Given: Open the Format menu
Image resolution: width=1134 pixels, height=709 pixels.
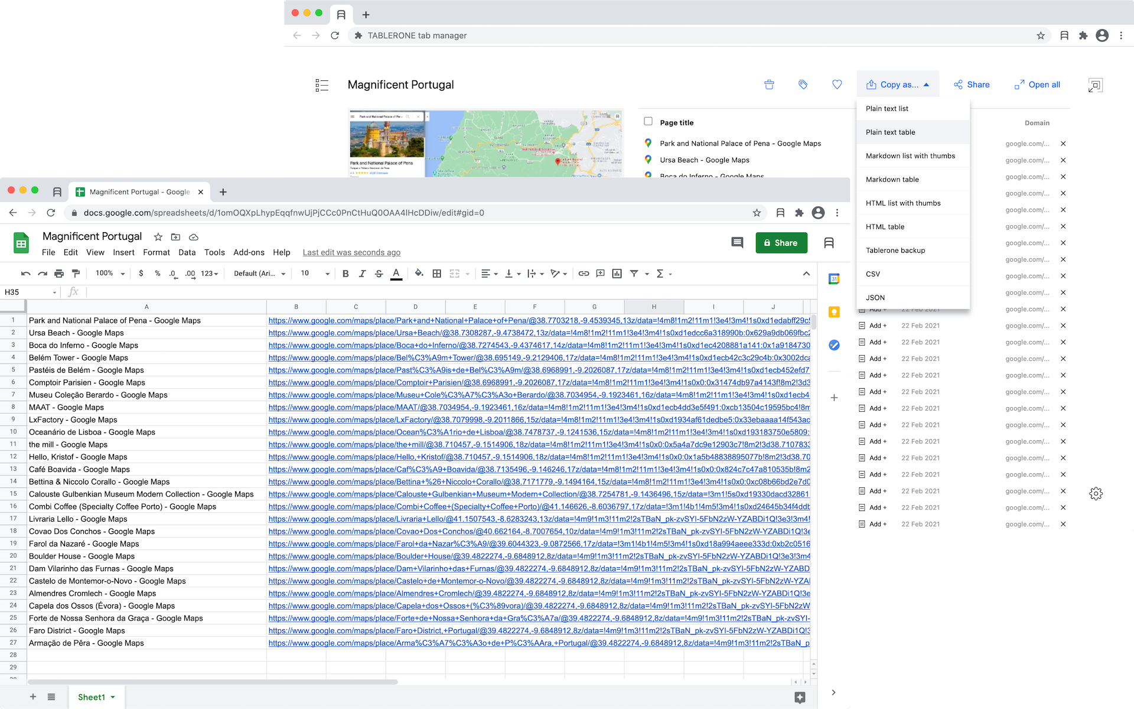Looking at the screenshot, I should (156, 252).
